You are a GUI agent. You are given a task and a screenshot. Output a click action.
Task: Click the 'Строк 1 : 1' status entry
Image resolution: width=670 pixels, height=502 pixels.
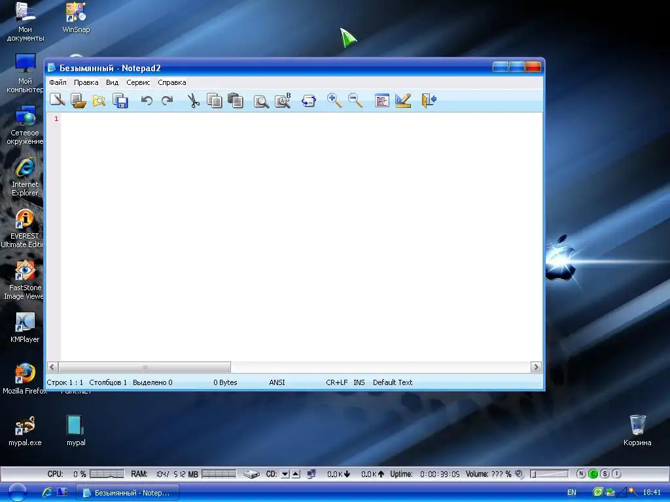point(65,382)
